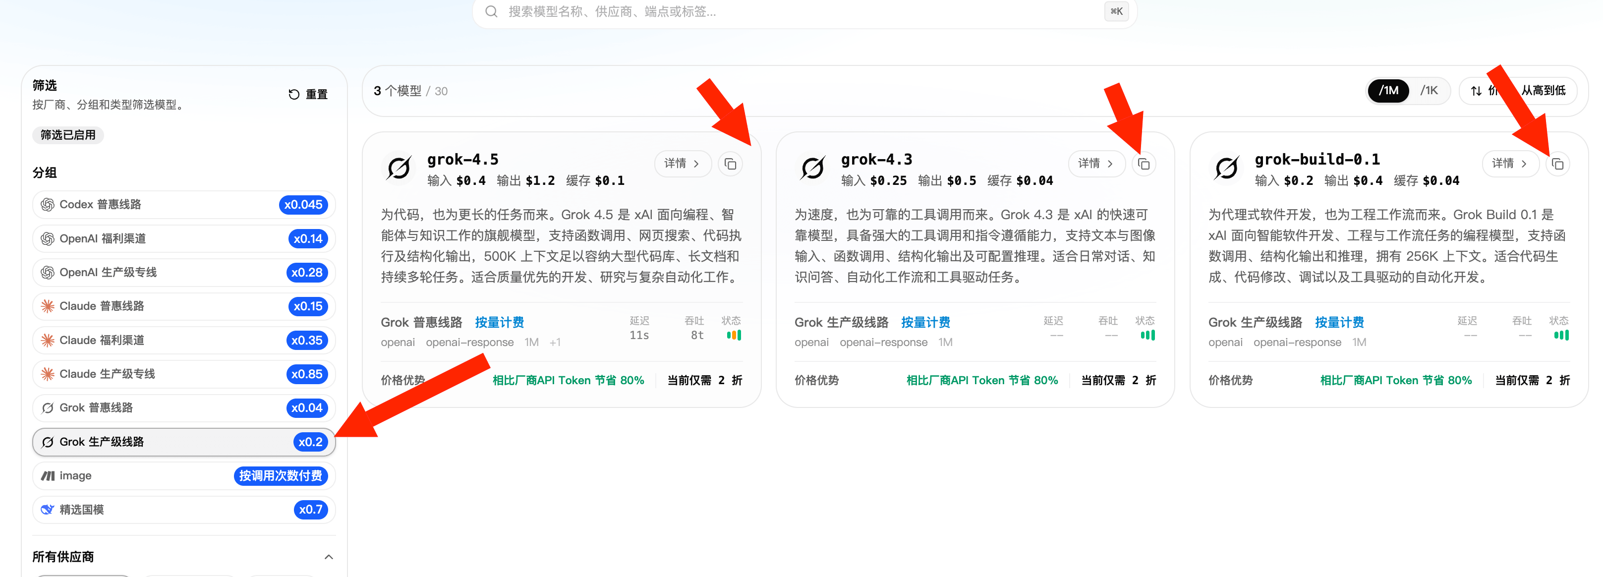1603x577 pixels.
Task: Click the openai-response tag on the grok-build-0.1 card
Action: [1297, 343]
